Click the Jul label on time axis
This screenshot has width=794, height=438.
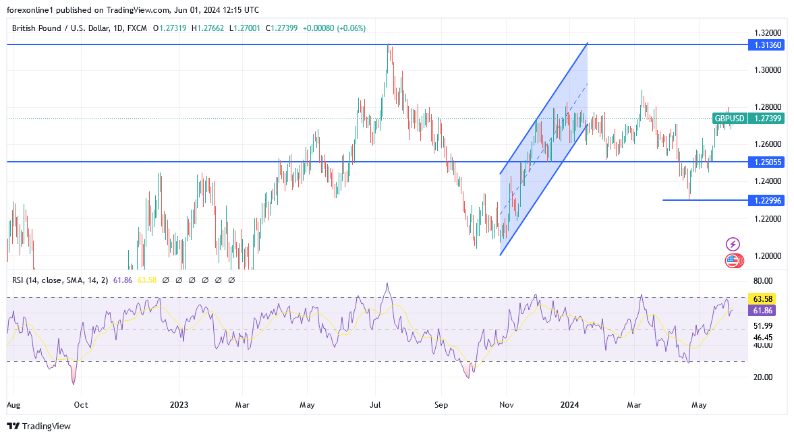tap(375, 404)
